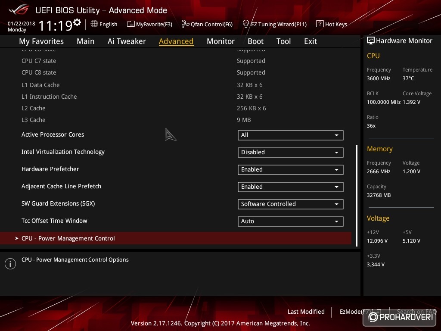Screen dimensions: 441x331
Task: Open Qfan Control(F6) text
Action: tap(211, 25)
